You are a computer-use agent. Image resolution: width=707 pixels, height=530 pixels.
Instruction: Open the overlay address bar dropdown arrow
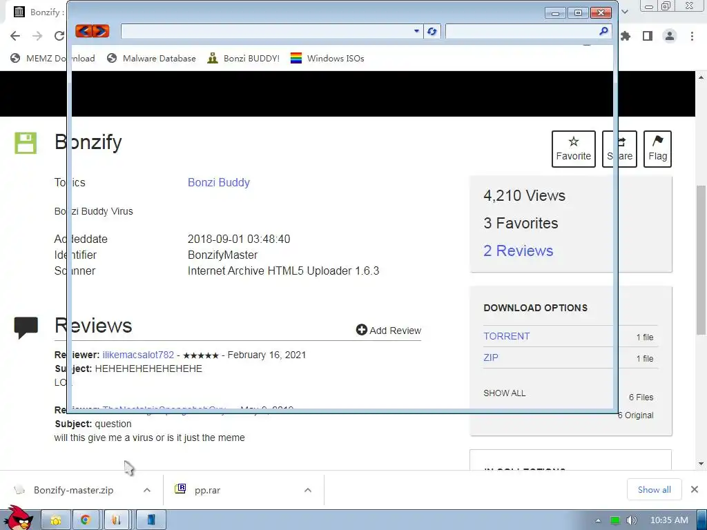pyautogui.click(x=416, y=31)
